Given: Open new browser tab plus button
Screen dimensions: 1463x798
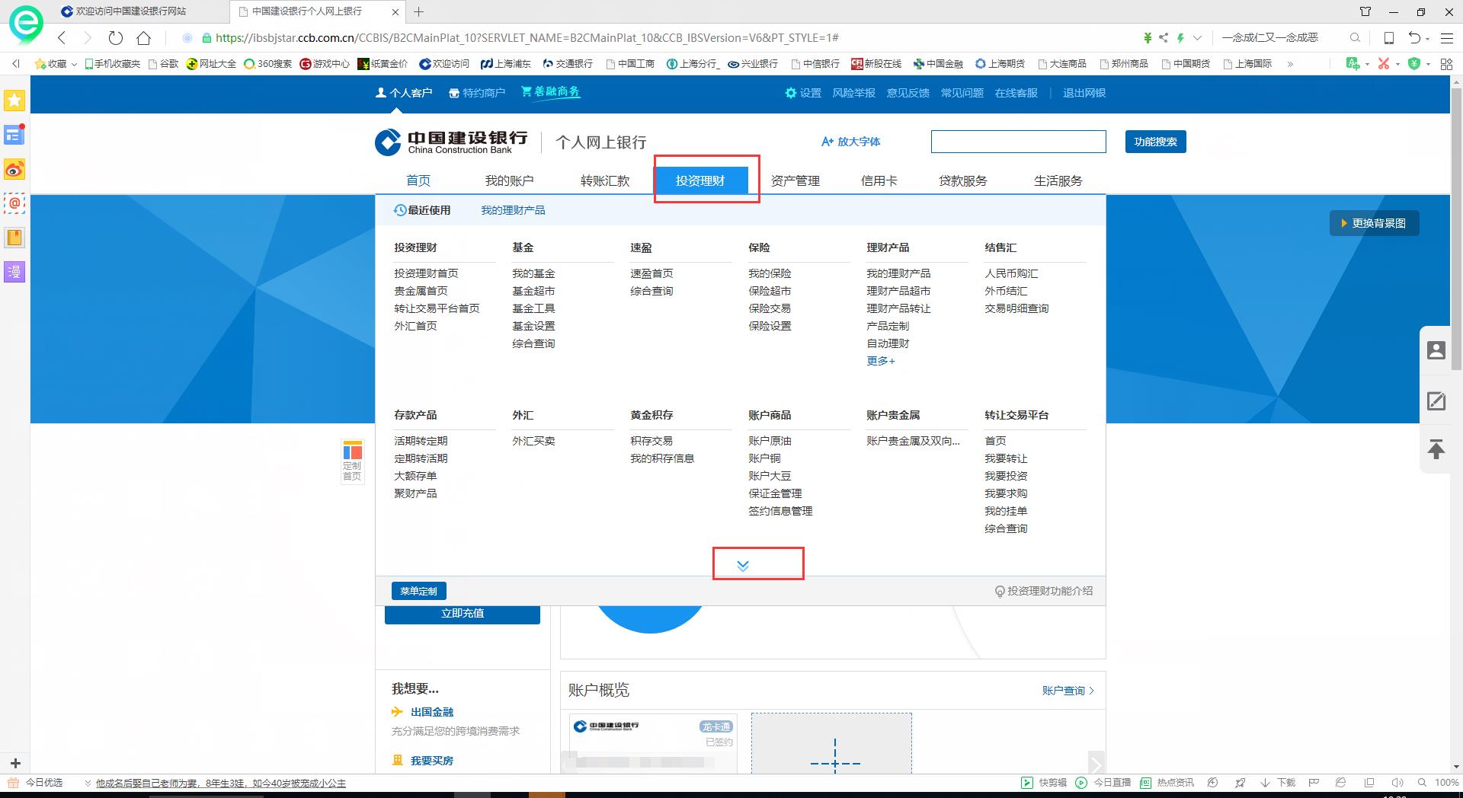Looking at the screenshot, I should [x=419, y=11].
